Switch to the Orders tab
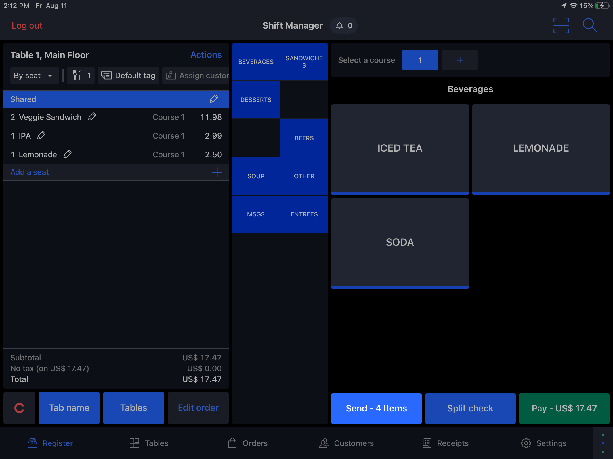The height and width of the screenshot is (459, 613). tap(248, 443)
